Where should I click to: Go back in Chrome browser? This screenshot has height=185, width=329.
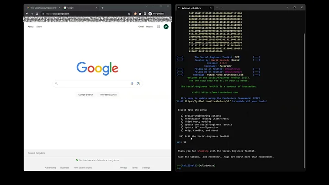coord(27,14)
